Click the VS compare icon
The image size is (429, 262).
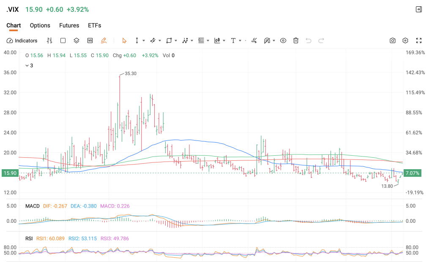point(90,41)
